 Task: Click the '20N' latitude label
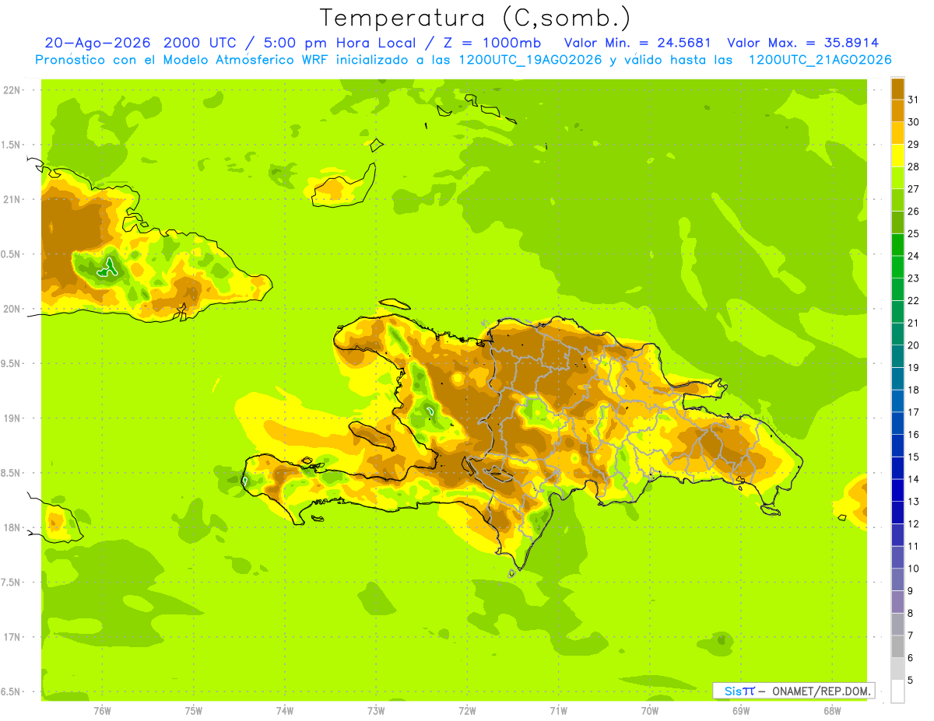tap(12, 309)
